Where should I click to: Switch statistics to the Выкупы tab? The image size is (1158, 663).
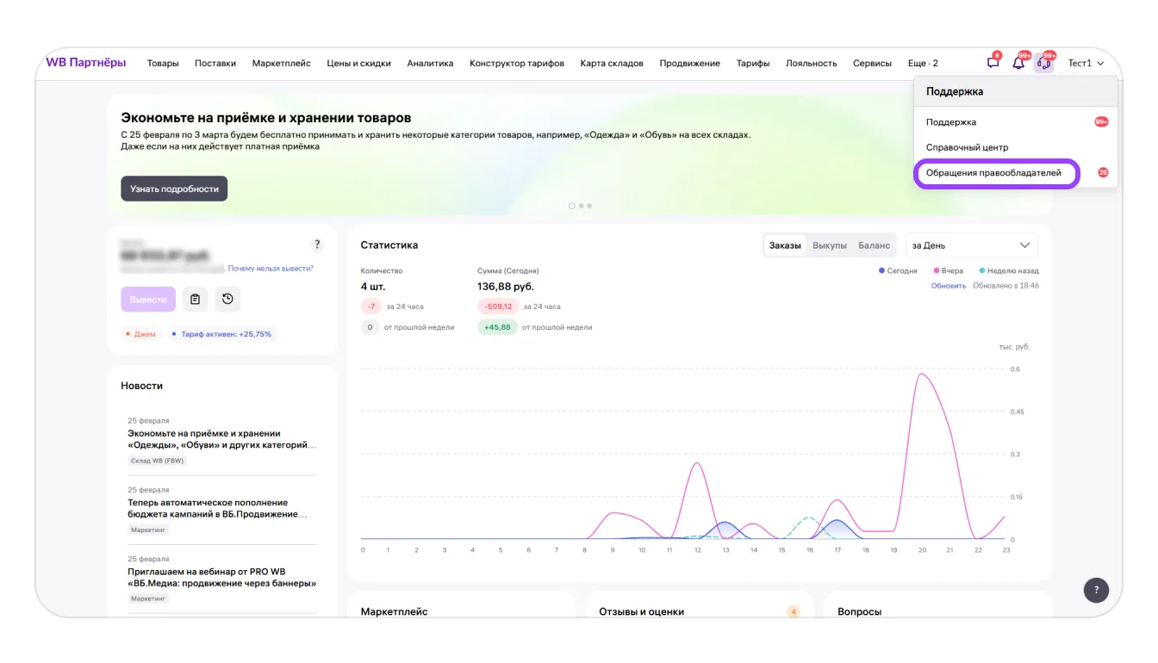click(830, 245)
